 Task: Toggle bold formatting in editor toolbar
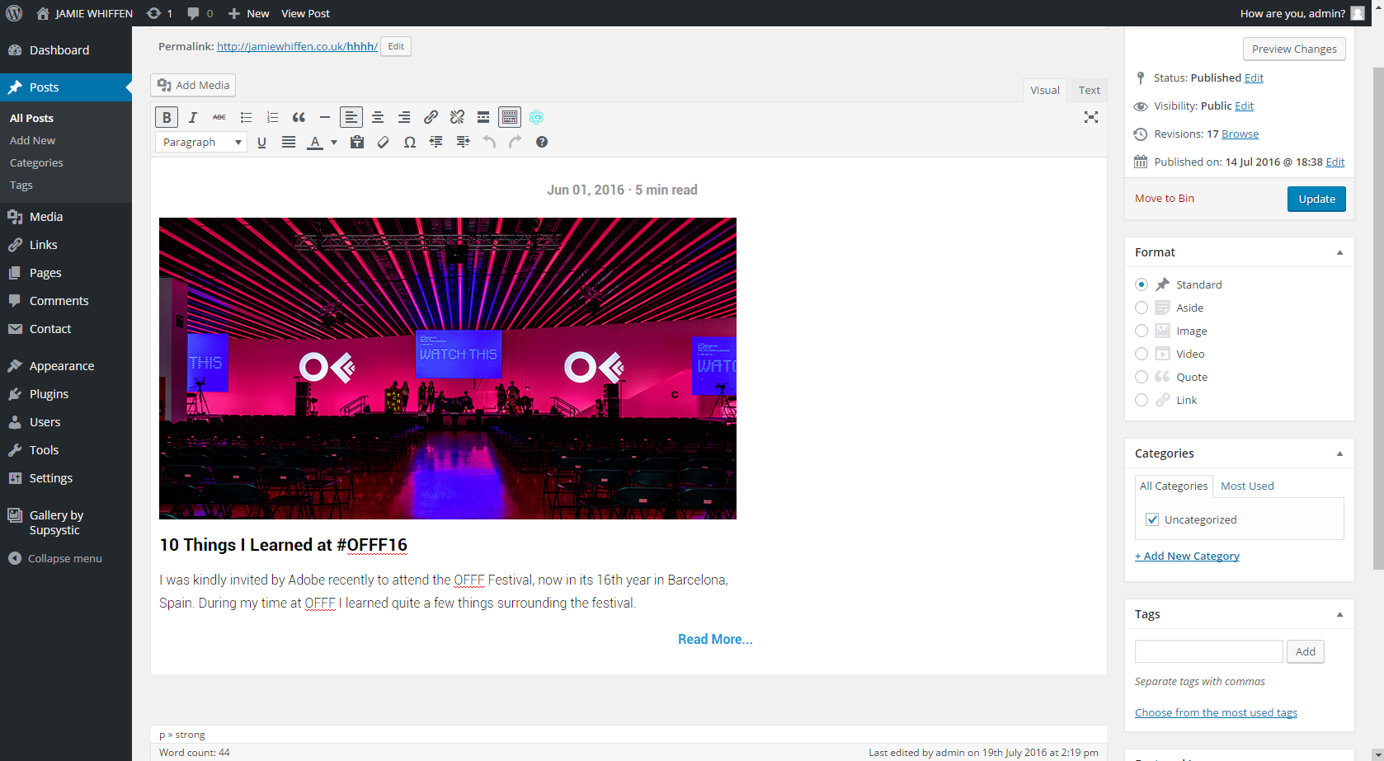[x=167, y=117]
